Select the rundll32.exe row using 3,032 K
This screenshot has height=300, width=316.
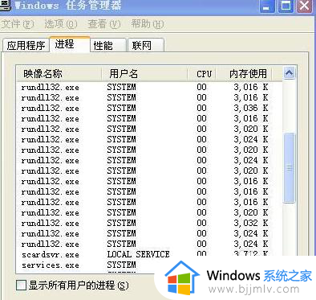(149, 223)
